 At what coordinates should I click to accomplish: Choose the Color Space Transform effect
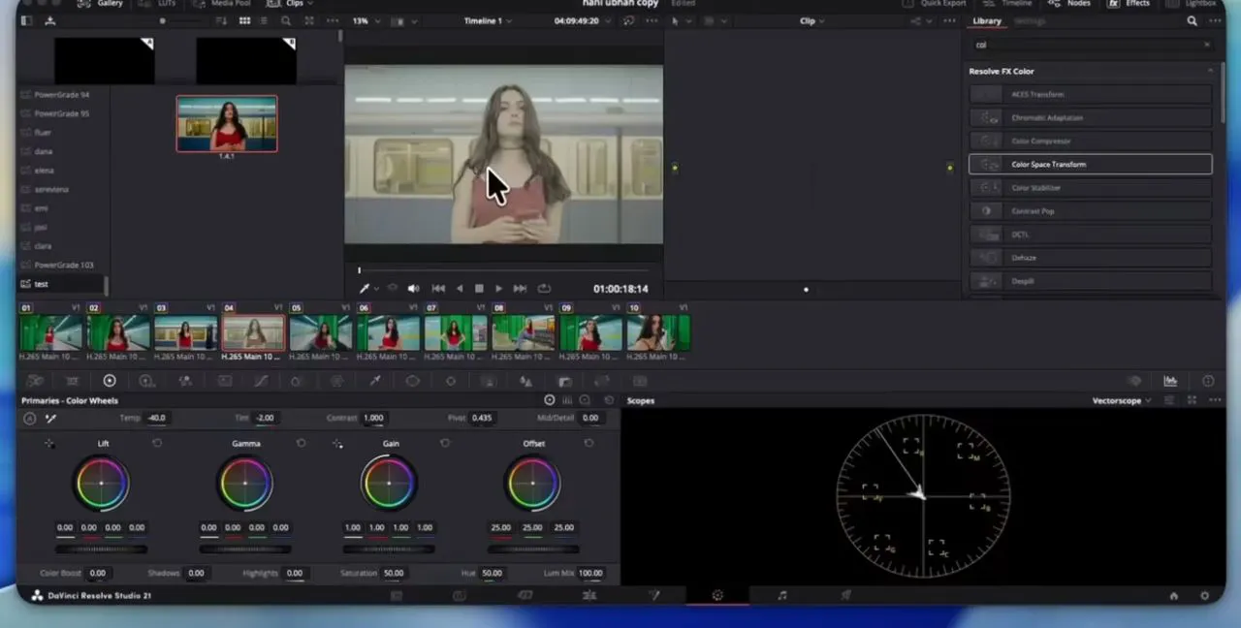click(1091, 164)
